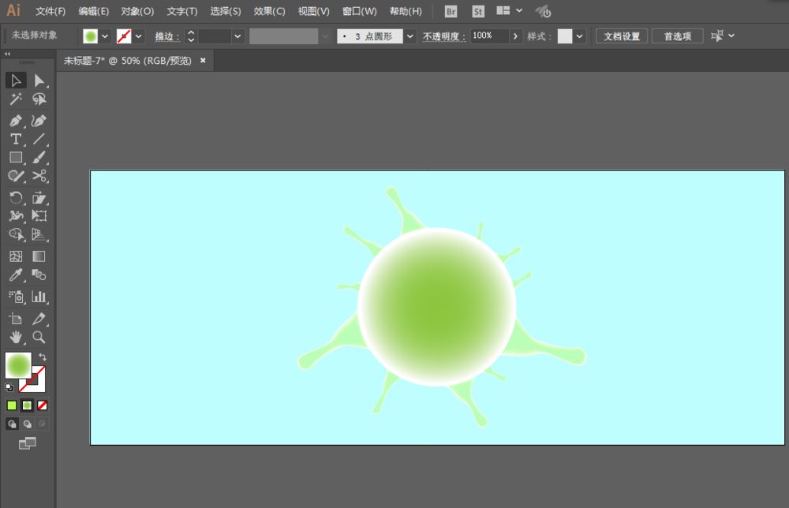
Task: Choose the Type tool
Action: coord(15,139)
